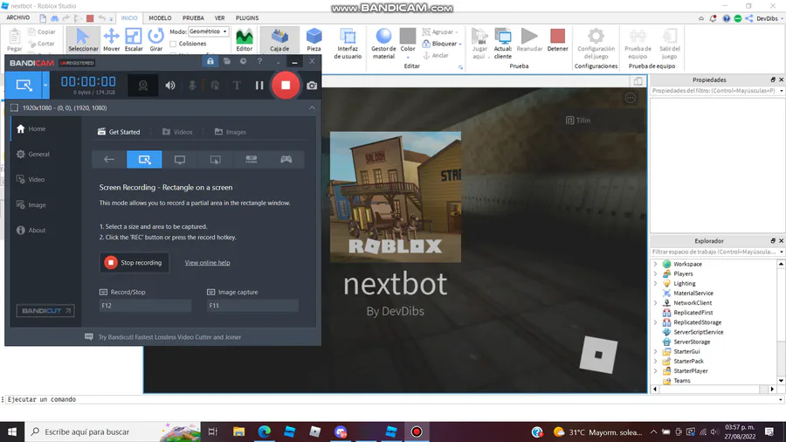The image size is (786, 442).
Task: Expand the ReplicatedStorage node
Action: coord(655,322)
